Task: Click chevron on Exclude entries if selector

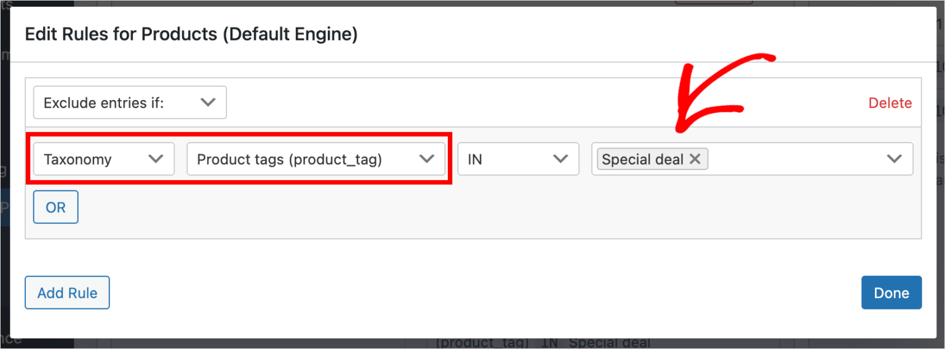Action: [208, 103]
